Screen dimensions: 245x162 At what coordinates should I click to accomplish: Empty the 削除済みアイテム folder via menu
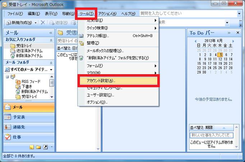[x=119, y=58]
